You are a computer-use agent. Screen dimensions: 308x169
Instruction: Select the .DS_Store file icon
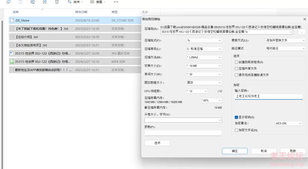coord(12,20)
